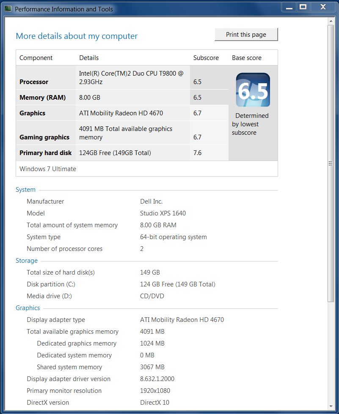339x414 pixels.
Task: Click the scrollbar up arrow
Action: (331, 21)
